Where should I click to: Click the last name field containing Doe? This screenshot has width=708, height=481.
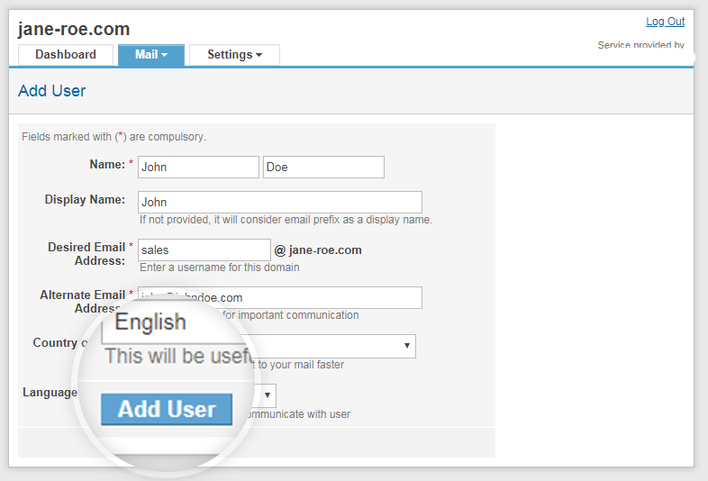pyautogui.click(x=323, y=167)
